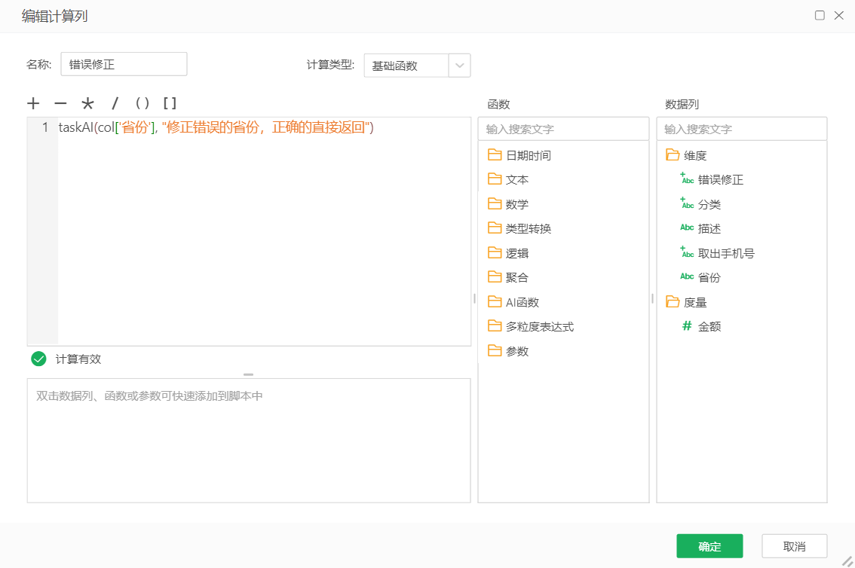
Task: Collapse the 维度 folder
Action: click(x=679, y=155)
